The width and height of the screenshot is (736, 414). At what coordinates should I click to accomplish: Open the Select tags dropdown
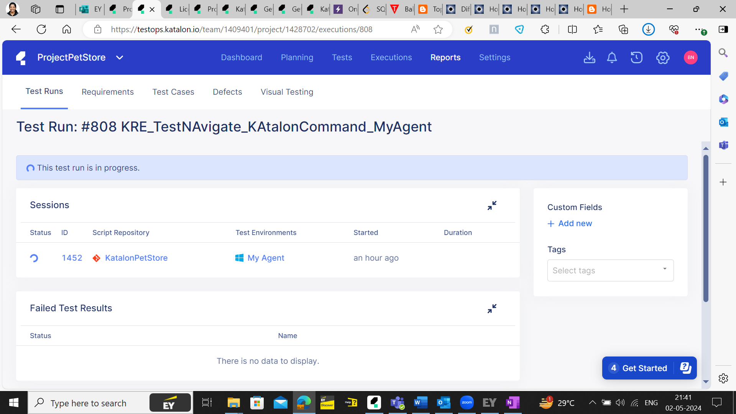(x=610, y=270)
